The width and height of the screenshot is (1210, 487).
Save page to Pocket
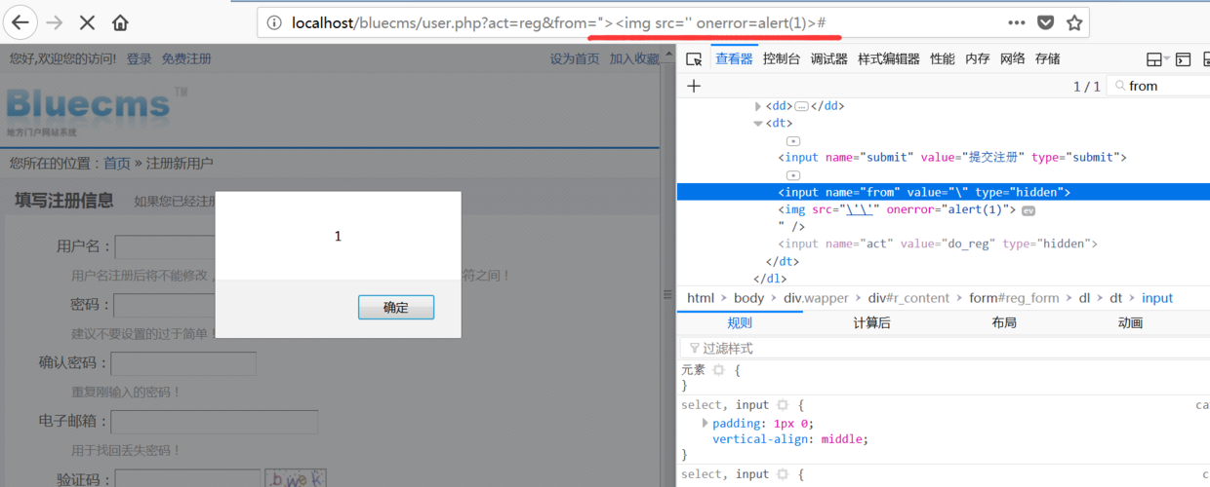[x=1045, y=22]
